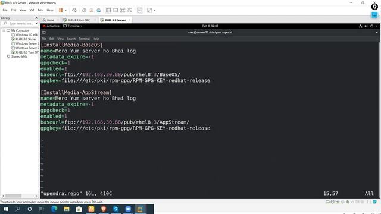Click the GNOME power icon
The image size is (381, 214).
point(371,26)
